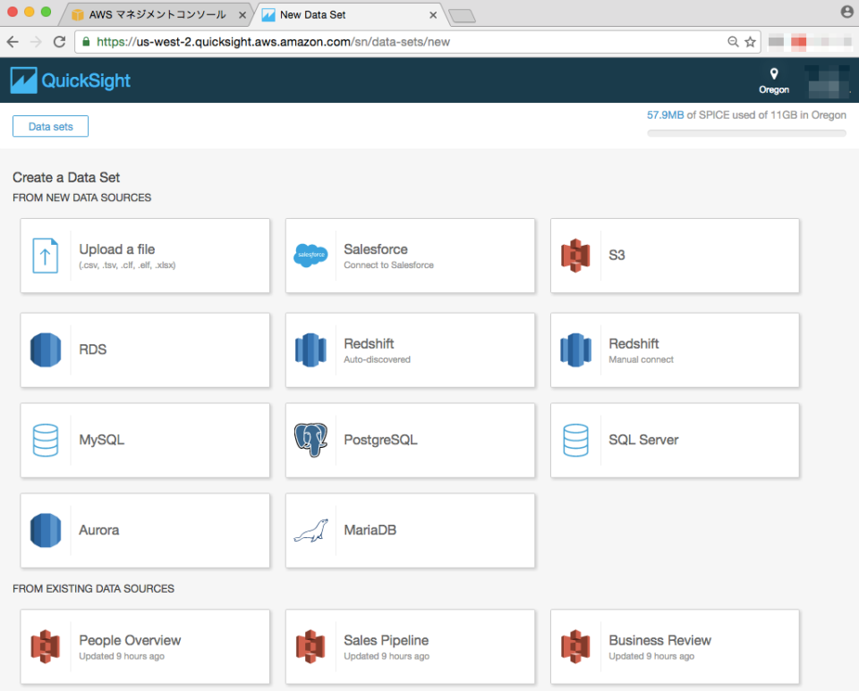
Task: Select the Aurora data source icon
Action: 45,530
